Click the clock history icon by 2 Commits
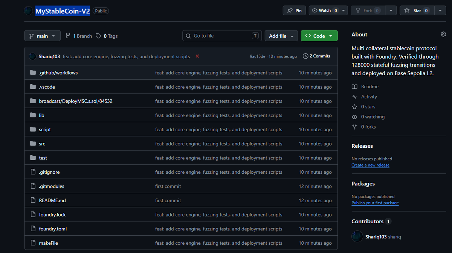Screen dimensions: 452x253 coord(305,56)
